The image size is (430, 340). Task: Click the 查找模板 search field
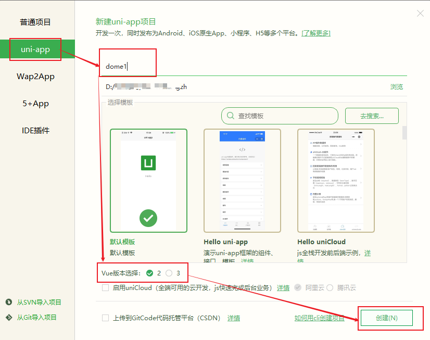[280, 116]
